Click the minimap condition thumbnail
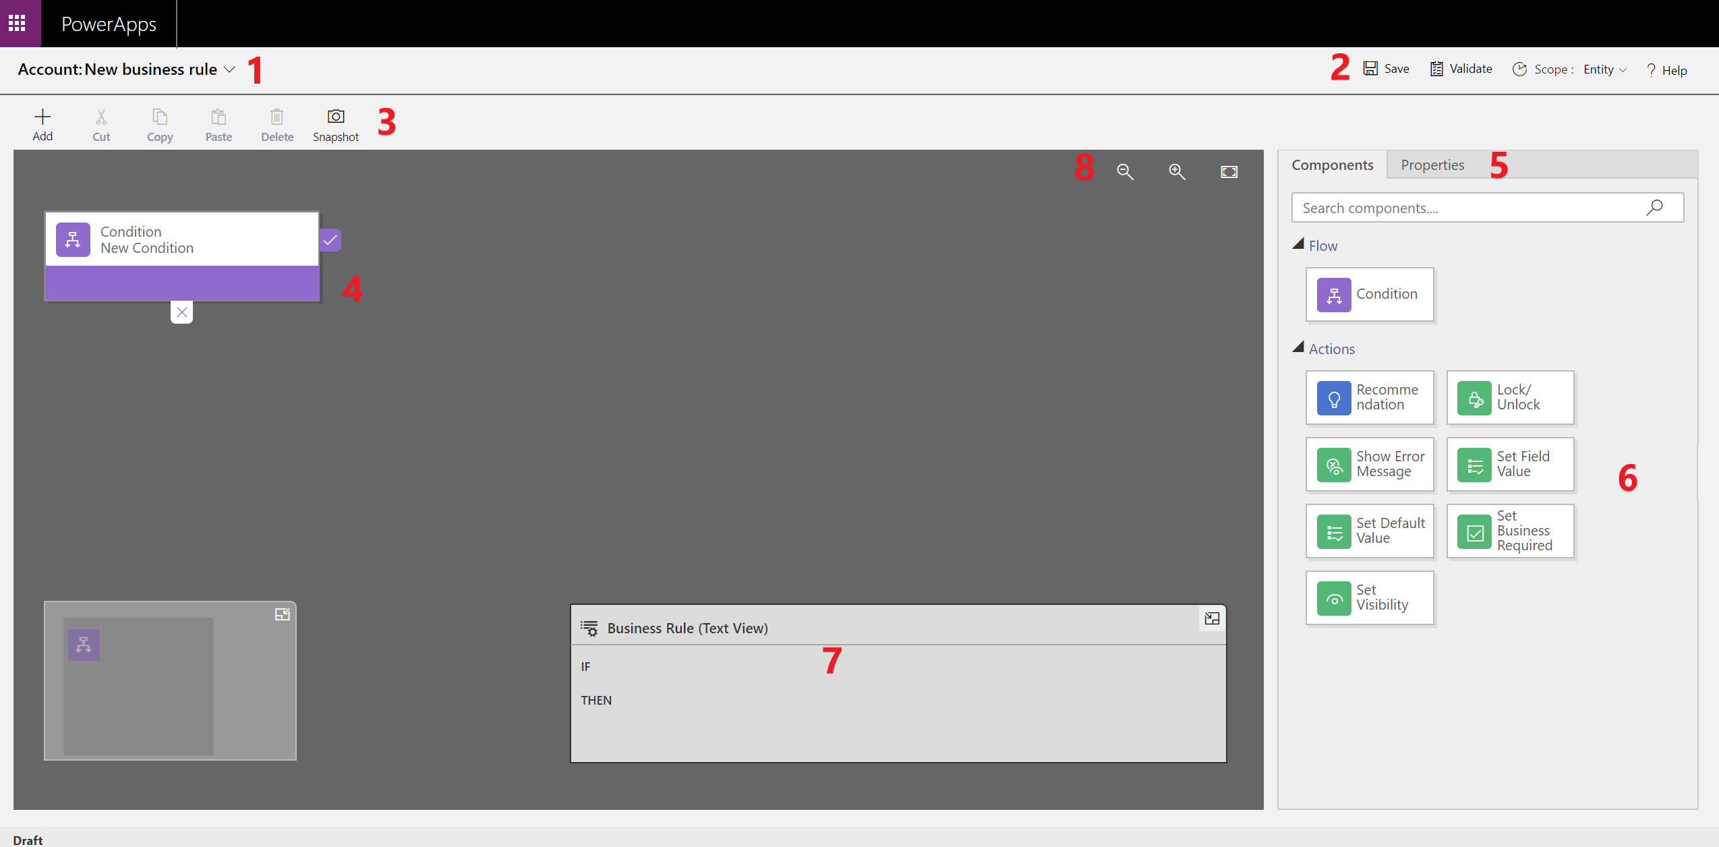Screen dimensions: 1719x847 [x=84, y=645]
